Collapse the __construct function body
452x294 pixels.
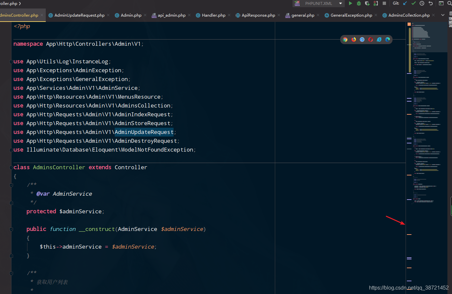click(11, 229)
